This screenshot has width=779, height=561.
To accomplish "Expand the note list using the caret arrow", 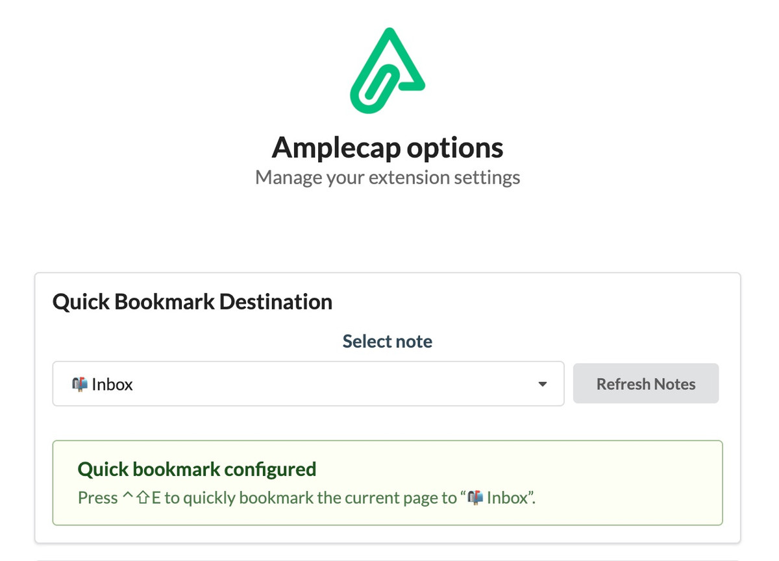I will [x=543, y=384].
